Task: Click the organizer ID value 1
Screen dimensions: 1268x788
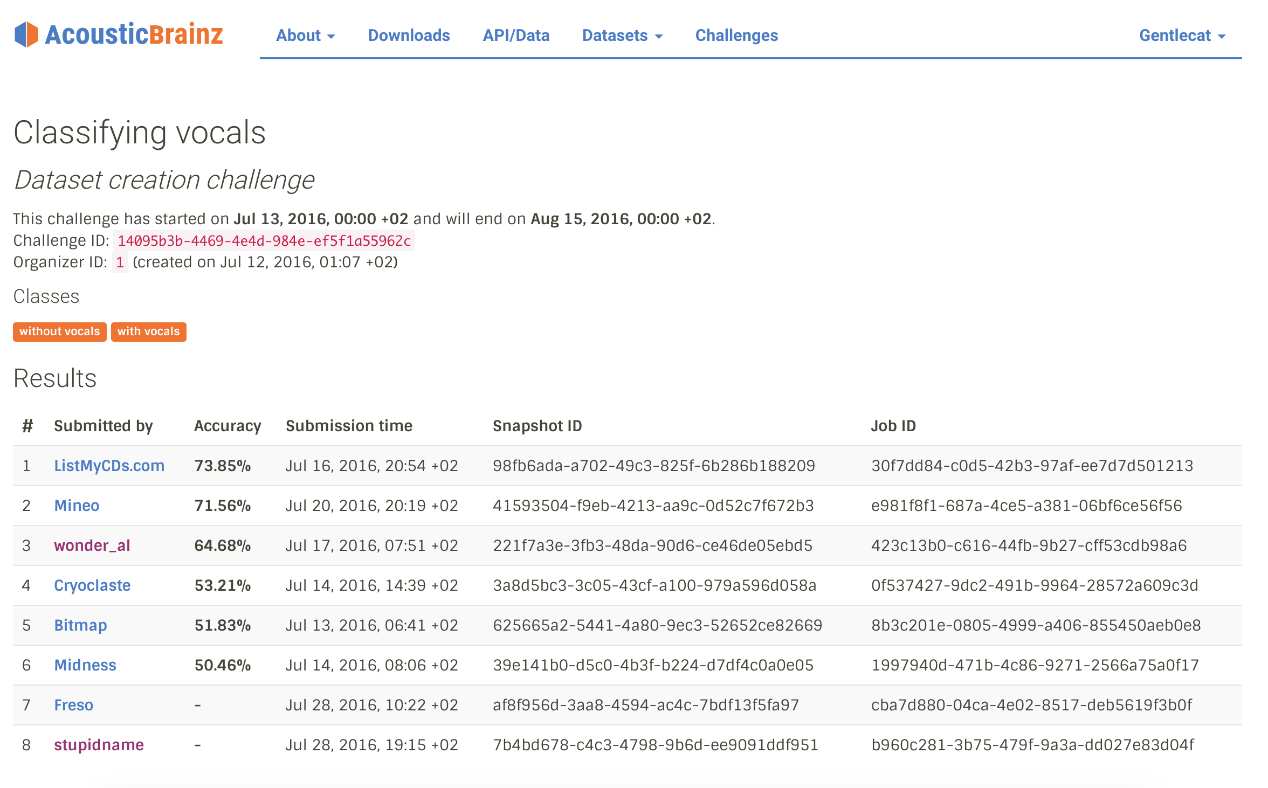Action: coord(120,262)
